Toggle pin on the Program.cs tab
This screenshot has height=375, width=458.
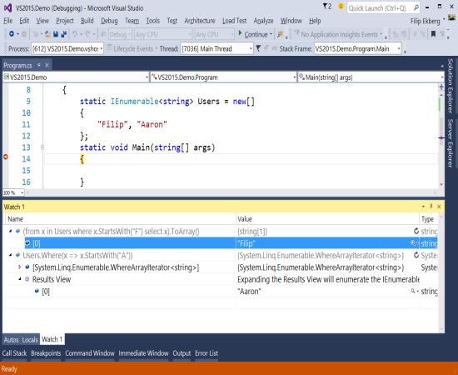point(38,65)
